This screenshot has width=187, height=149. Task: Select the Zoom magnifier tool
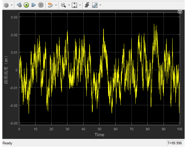tap(63, 5)
